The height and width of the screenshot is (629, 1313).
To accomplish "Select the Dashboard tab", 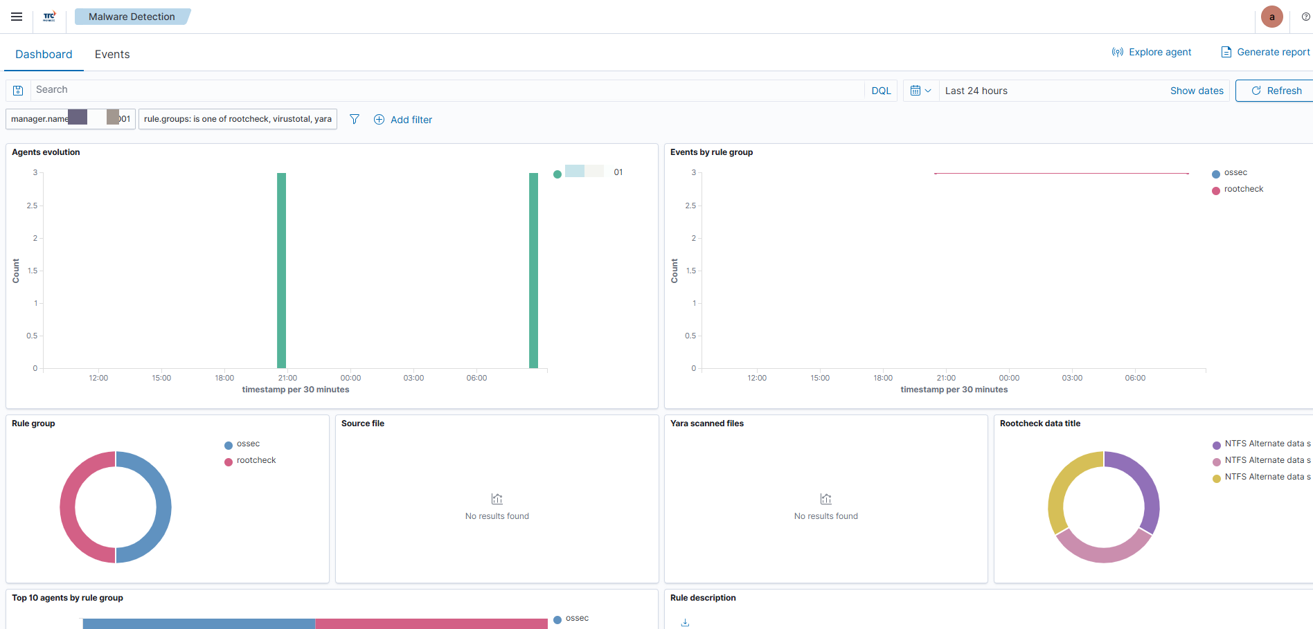I will pos(44,55).
